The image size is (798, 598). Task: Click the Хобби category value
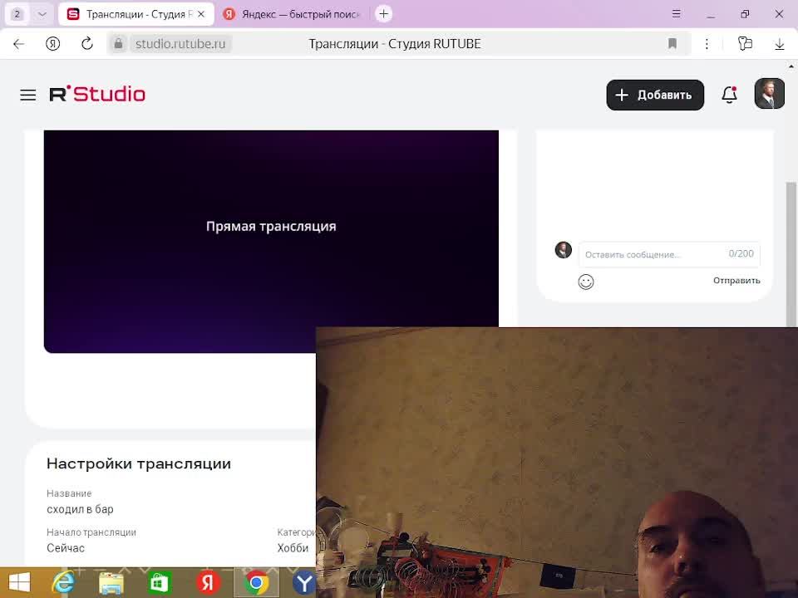pyautogui.click(x=293, y=548)
